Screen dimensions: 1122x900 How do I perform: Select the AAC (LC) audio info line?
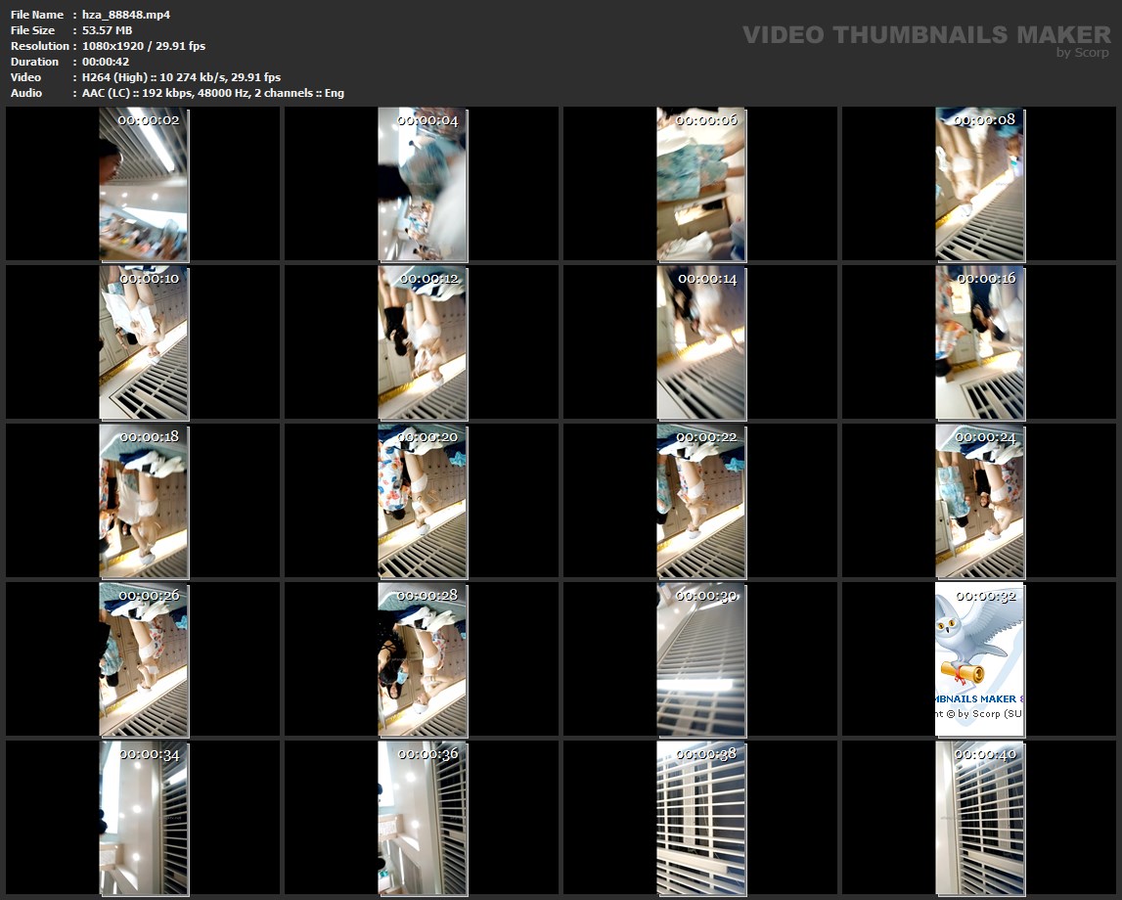(x=212, y=93)
